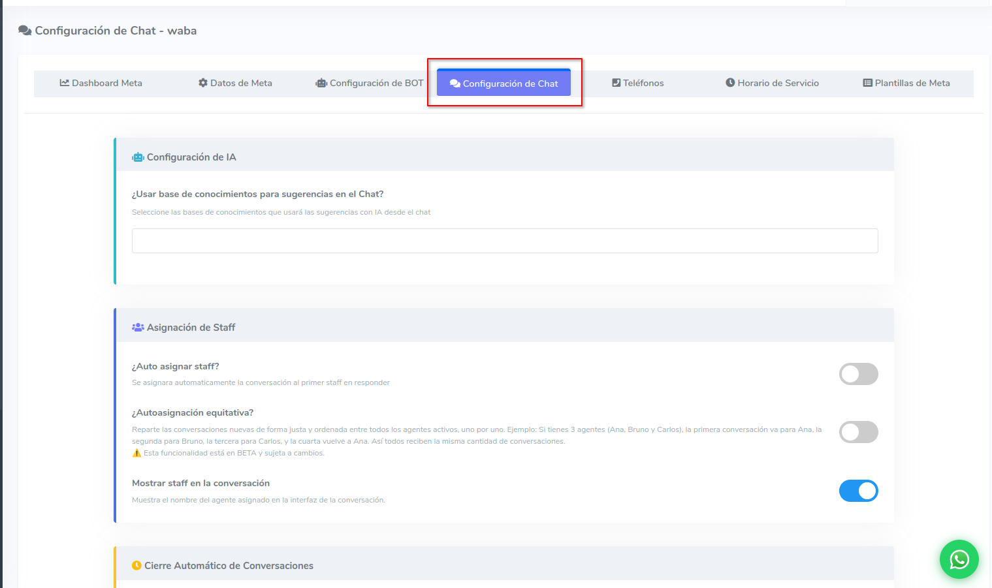992x588 pixels.
Task: Switch to the Horario de Servicio tab
Action: [778, 83]
